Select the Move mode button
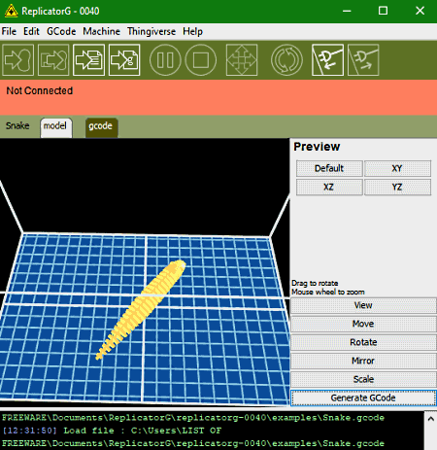The height and width of the screenshot is (450, 437). click(x=363, y=324)
